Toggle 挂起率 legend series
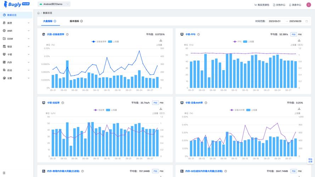This screenshot has width=315, height=177. coord(99,110)
